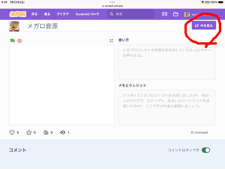Click the Unshared label

201,132
